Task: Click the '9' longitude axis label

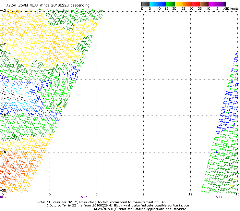Action: 143,194
